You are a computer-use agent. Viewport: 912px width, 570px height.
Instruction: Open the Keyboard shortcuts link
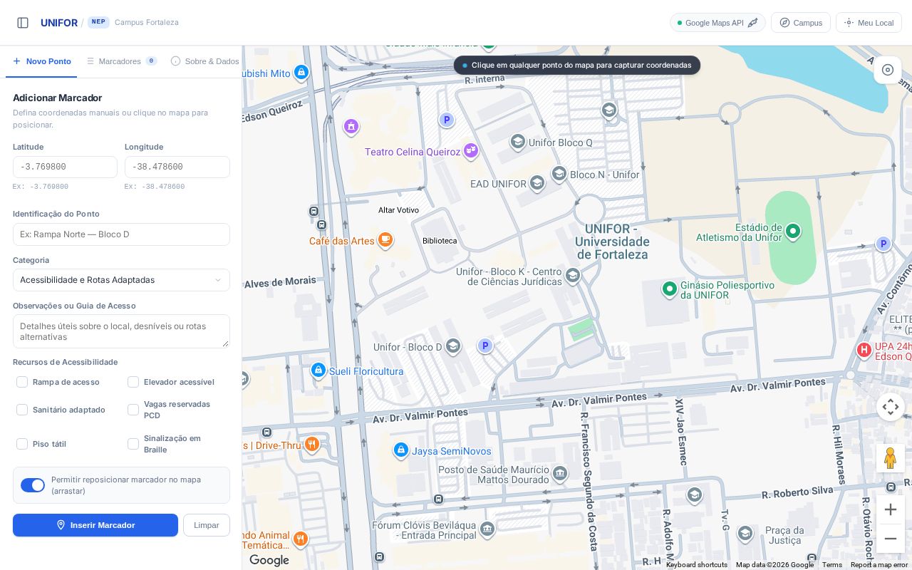697,565
